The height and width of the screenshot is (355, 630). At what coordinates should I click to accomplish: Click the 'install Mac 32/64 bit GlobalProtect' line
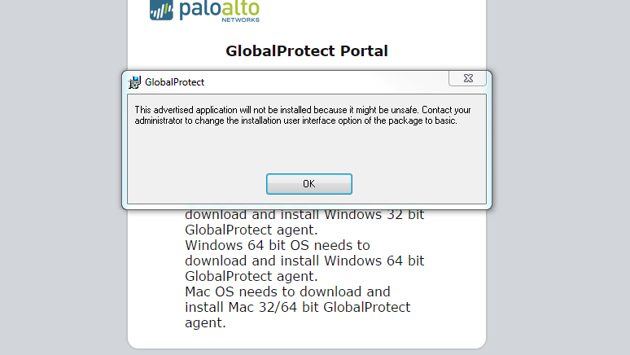(297, 307)
